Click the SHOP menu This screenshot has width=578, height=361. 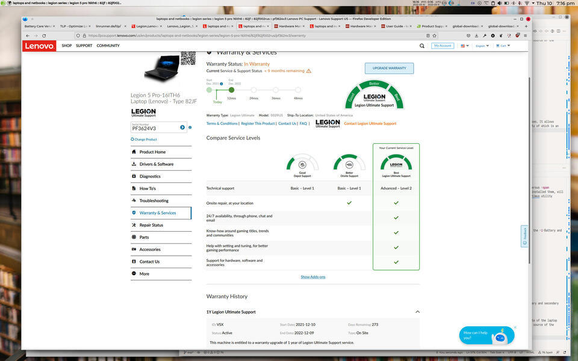[x=67, y=46]
